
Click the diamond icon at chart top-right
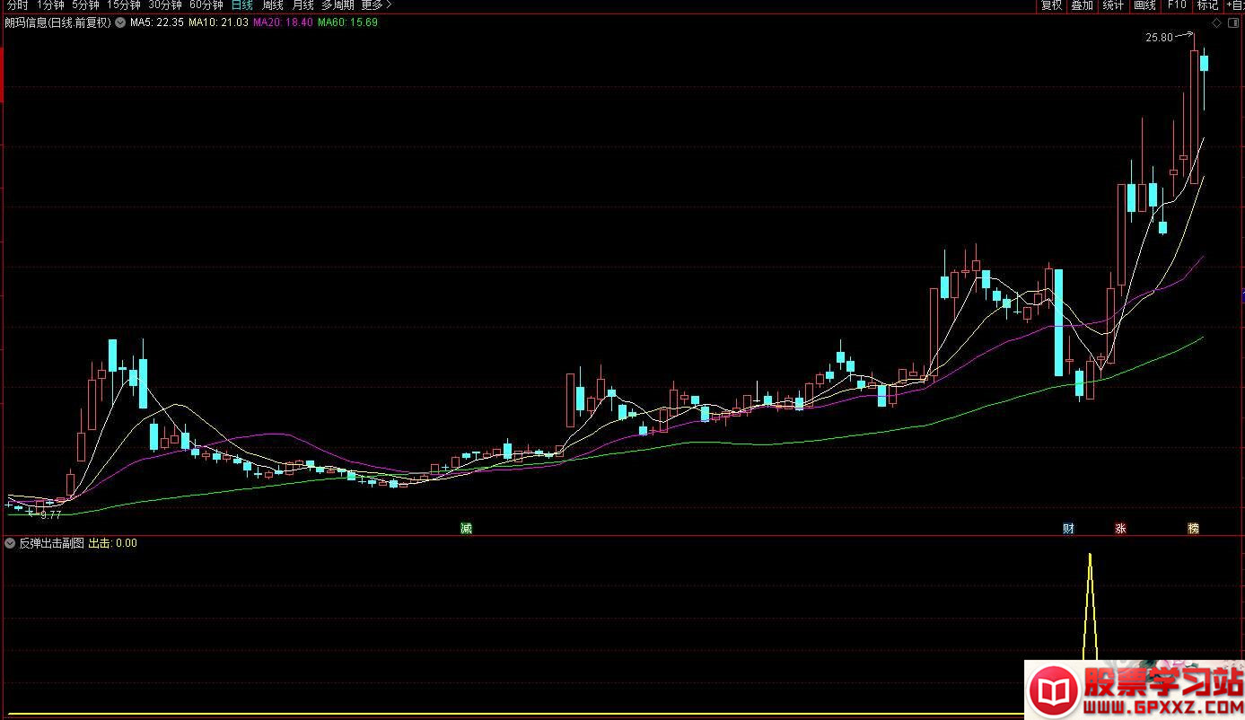(1216, 23)
